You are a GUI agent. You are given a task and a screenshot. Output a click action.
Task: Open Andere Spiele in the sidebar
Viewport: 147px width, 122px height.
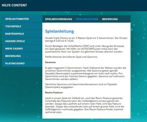pyautogui.click(x=22, y=41)
